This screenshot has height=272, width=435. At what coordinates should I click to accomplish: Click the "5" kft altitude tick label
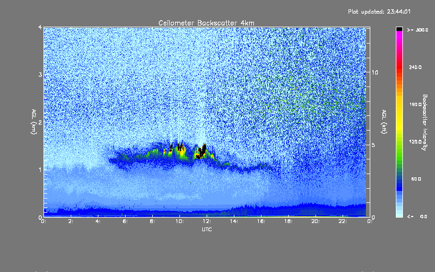point(373,145)
